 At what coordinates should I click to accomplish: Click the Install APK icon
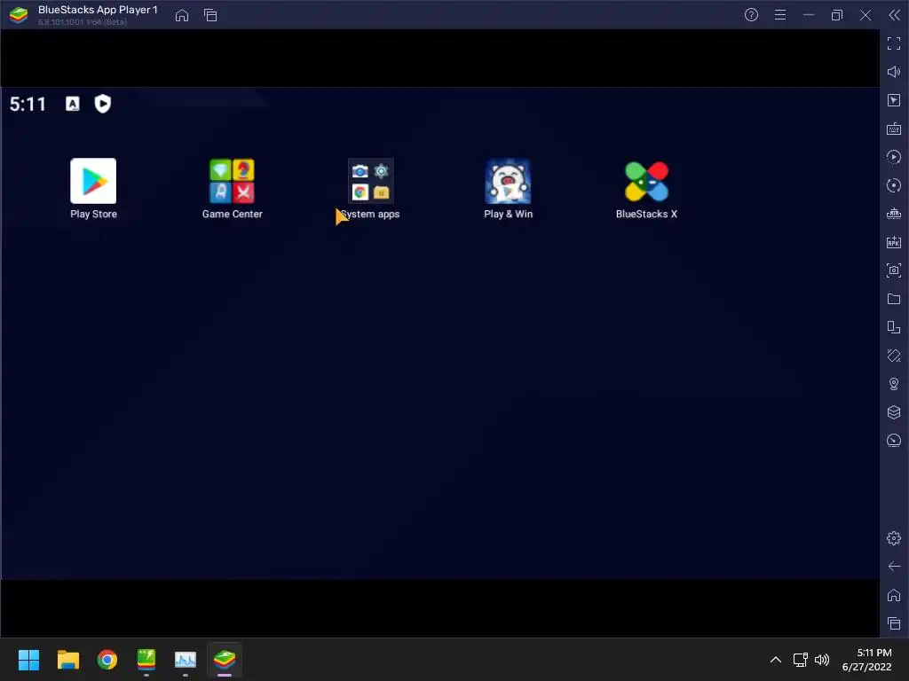click(894, 242)
